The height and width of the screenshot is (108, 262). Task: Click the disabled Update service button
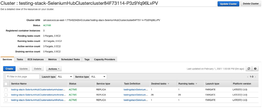(24, 69)
